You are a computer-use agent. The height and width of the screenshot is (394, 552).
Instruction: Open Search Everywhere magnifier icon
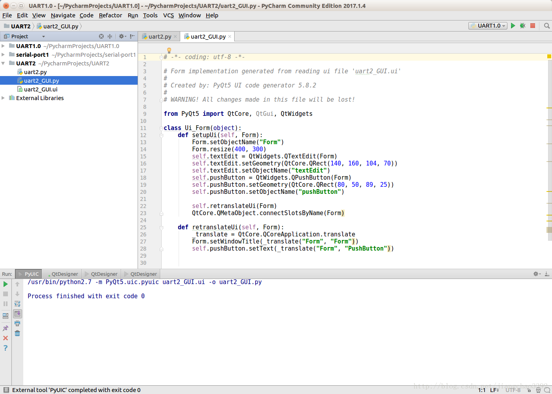coord(547,26)
